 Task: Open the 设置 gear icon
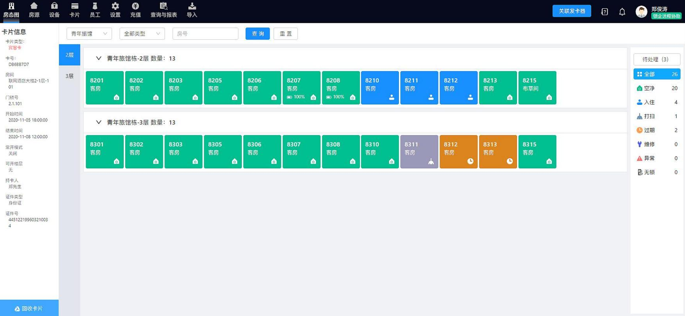click(115, 6)
